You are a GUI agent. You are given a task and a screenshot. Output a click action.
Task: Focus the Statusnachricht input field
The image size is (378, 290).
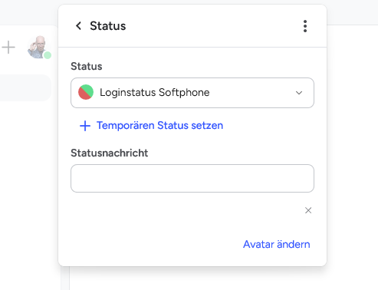(192, 178)
